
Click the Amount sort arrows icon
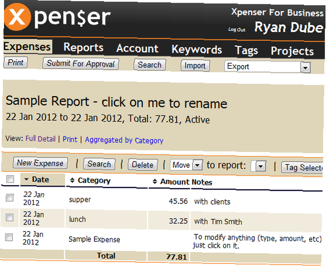(155, 181)
